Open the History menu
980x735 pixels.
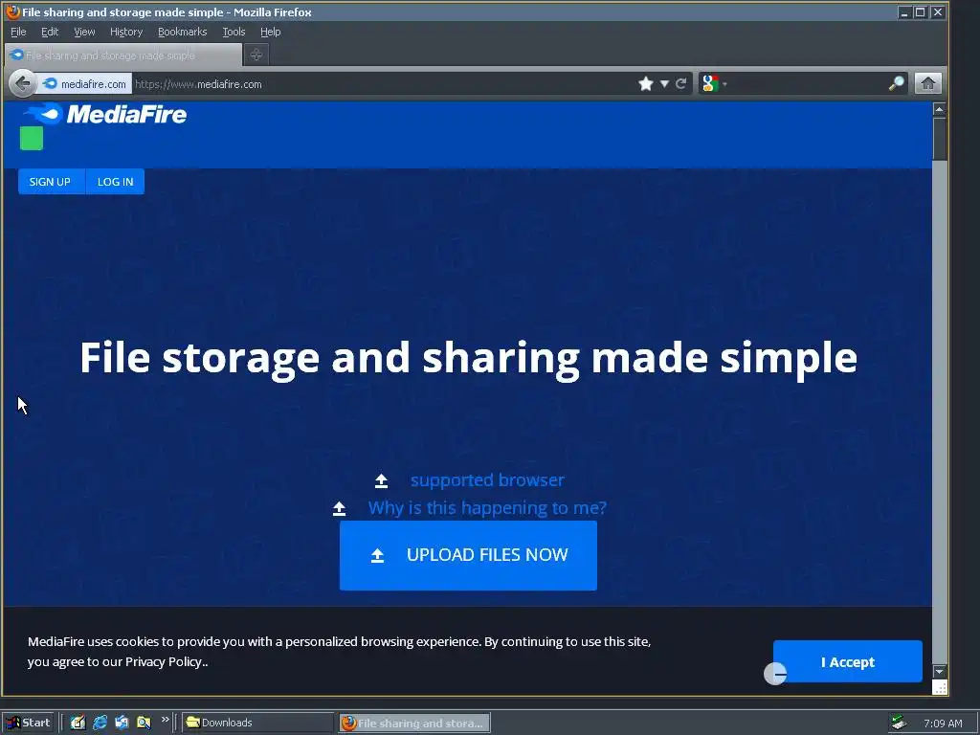click(126, 32)
